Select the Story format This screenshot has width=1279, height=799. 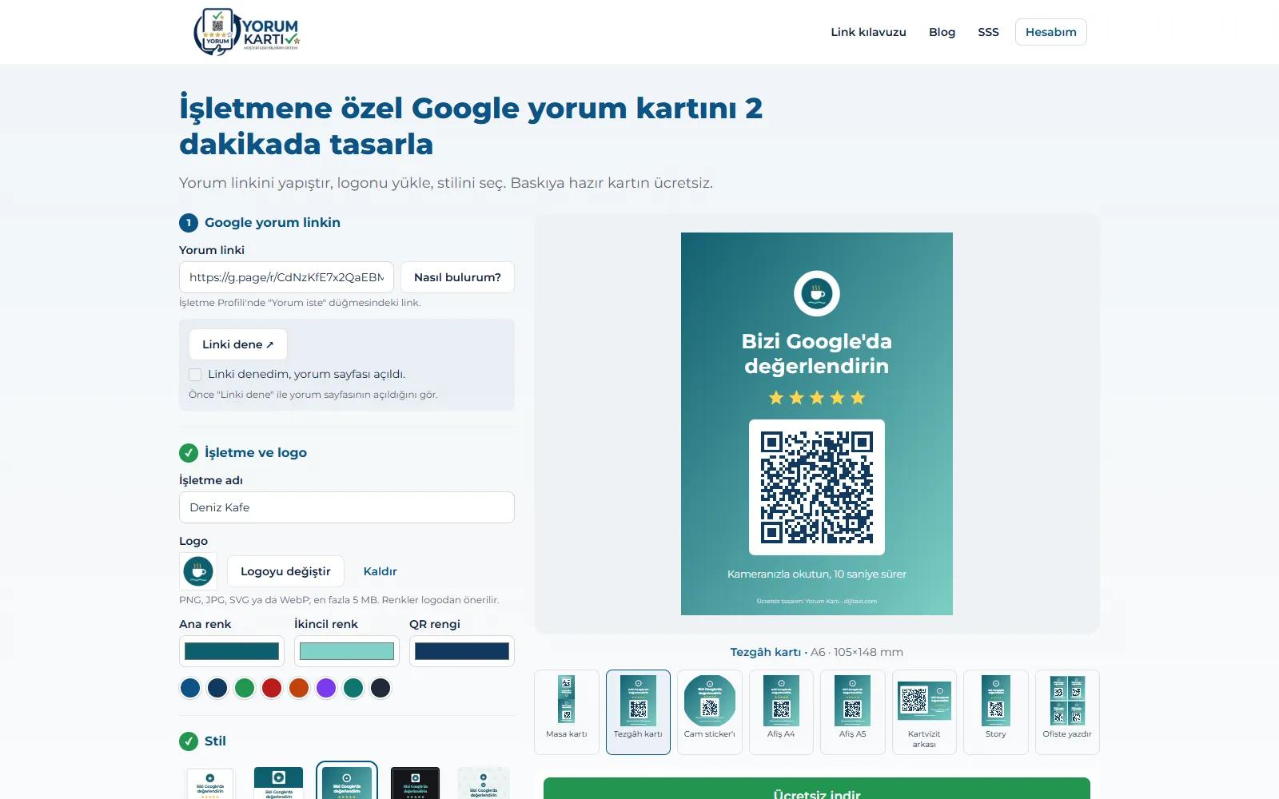click(996, 712)
